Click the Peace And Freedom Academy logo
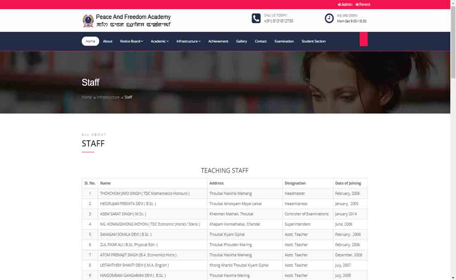Screen dimensions: 456x280 (x=88, y=20)
